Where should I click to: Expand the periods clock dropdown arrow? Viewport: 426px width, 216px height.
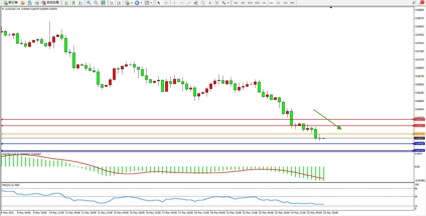[141, 3]
